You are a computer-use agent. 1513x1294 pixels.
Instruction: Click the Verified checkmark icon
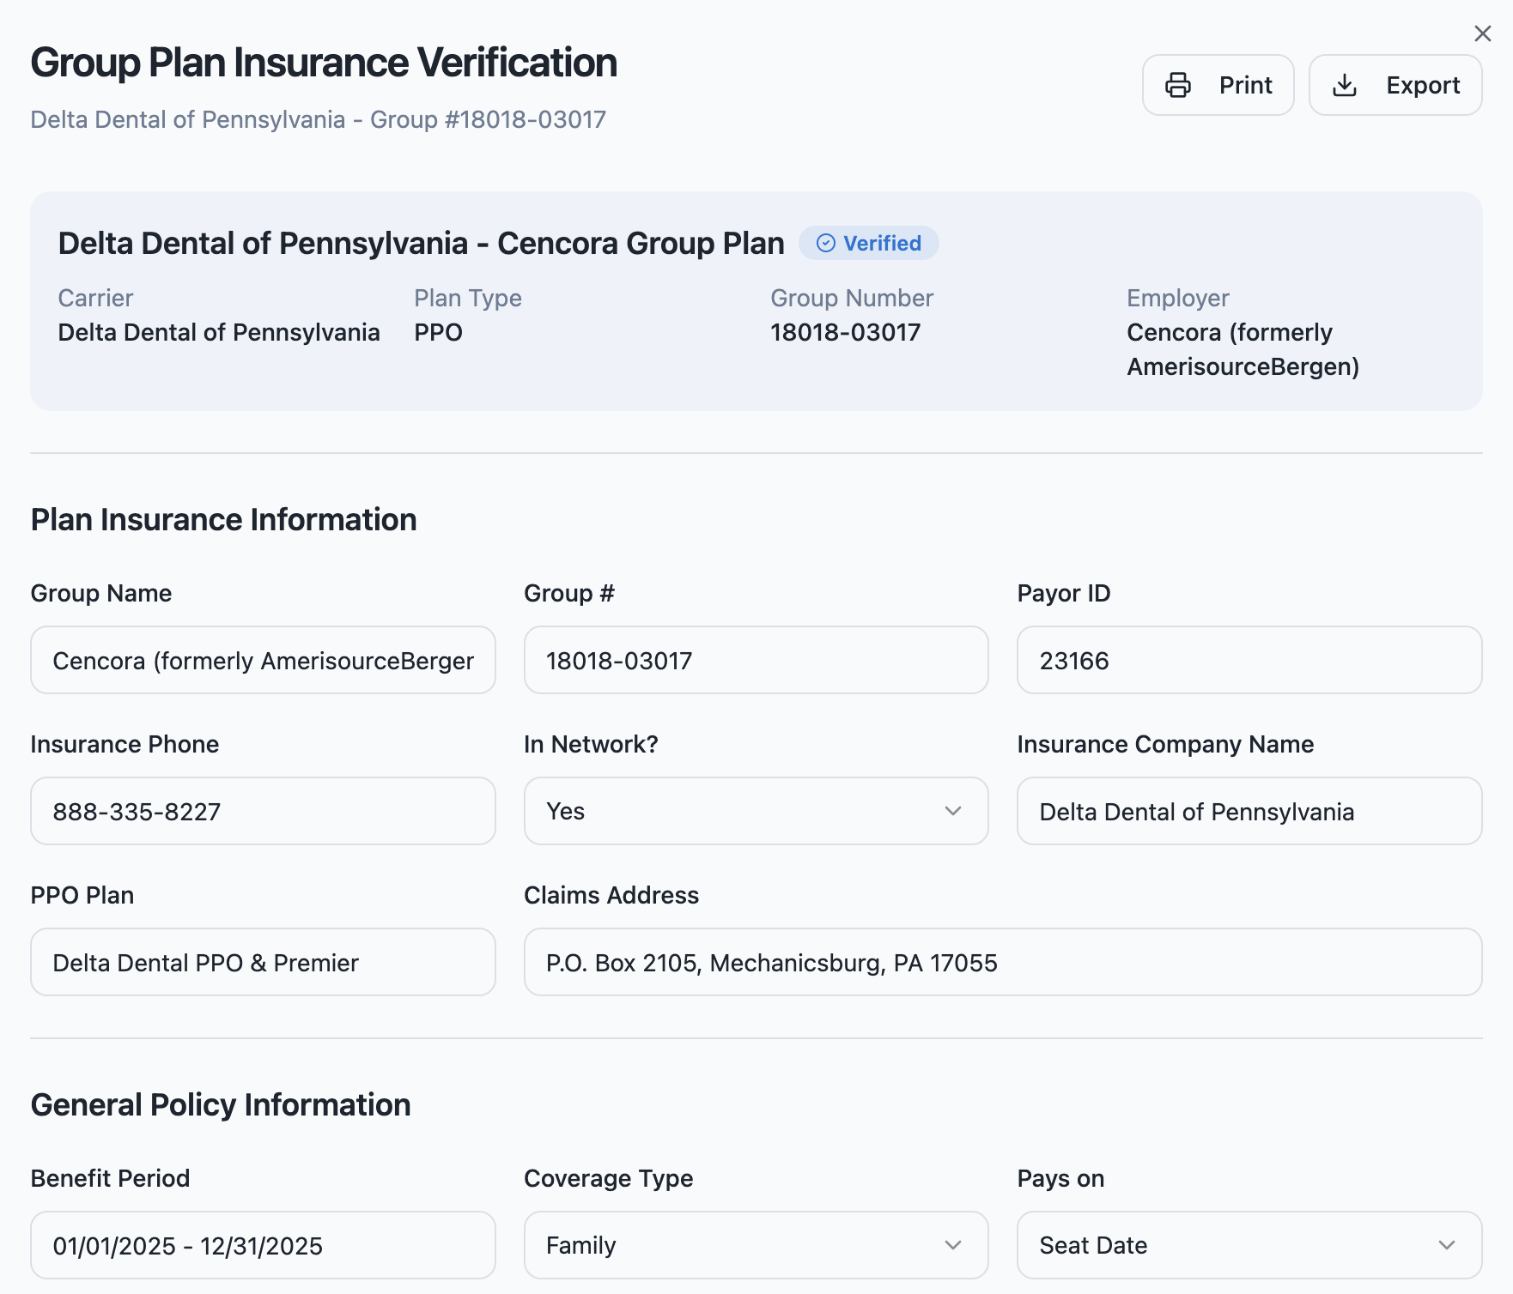pyautogui.click(x=825, y=244)
